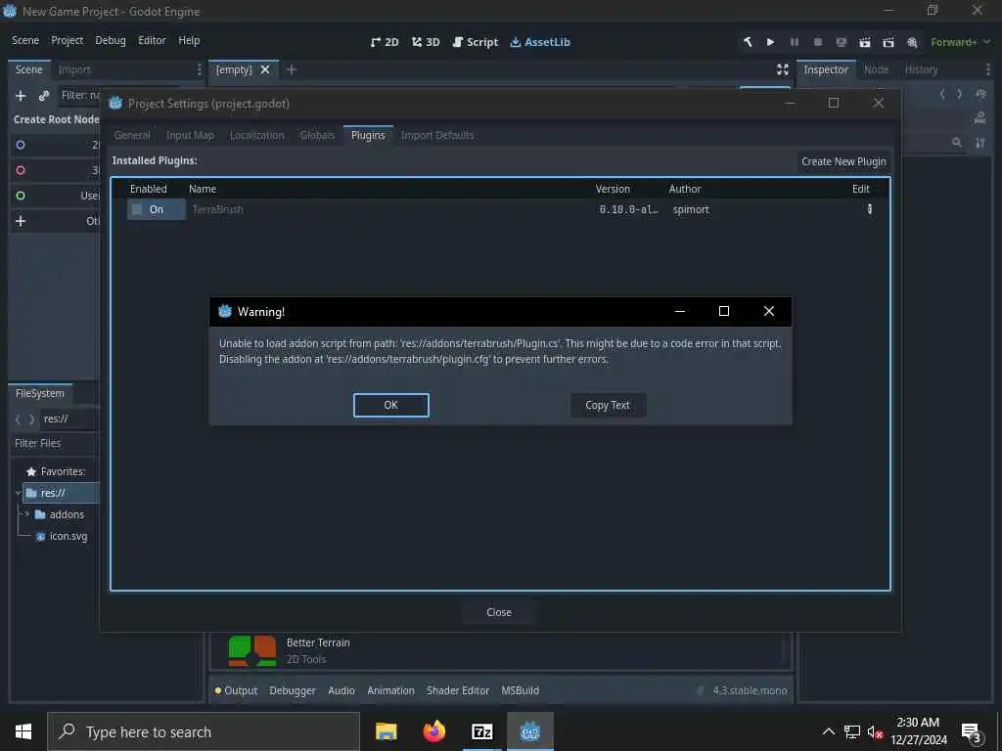Create a 3D Scene root node
This screenshot has width=1002, height=751.
[x=56, y=170]
